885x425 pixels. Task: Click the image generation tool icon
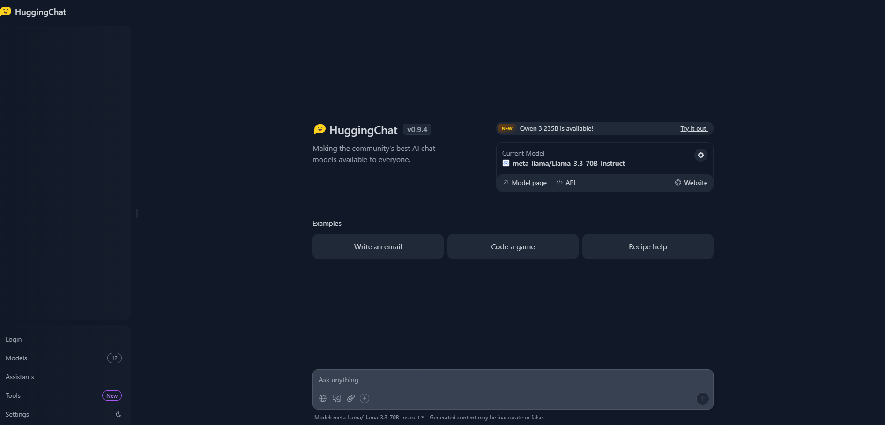pyautogui.click(x=337, y=398)
